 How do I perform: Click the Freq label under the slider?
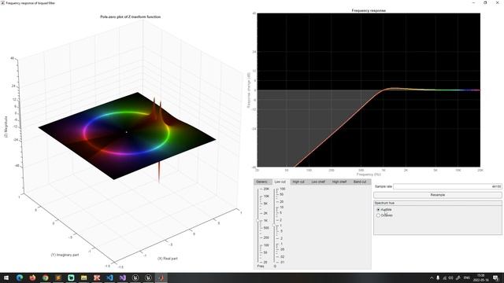[x=261, y=266]
